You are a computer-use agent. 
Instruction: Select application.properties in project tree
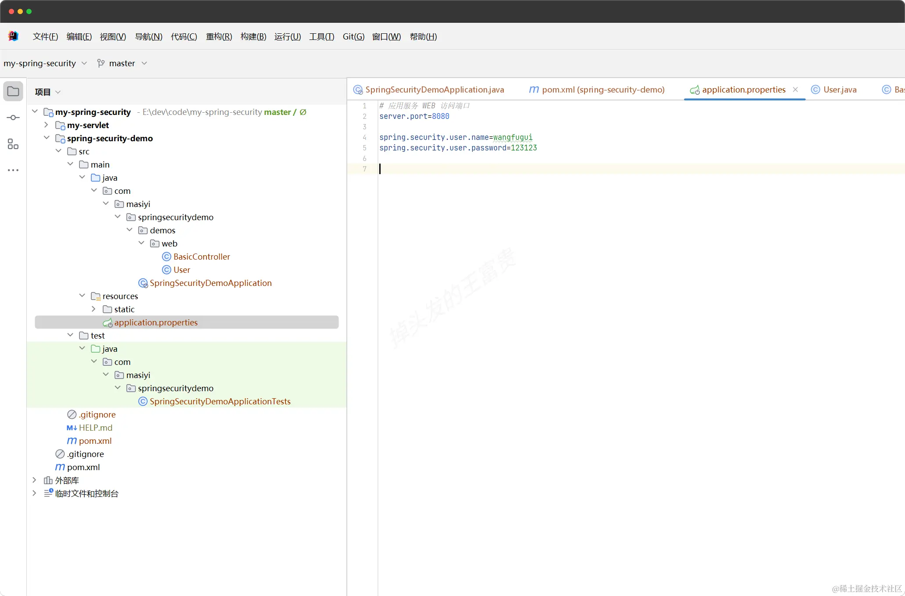point(187,322)
